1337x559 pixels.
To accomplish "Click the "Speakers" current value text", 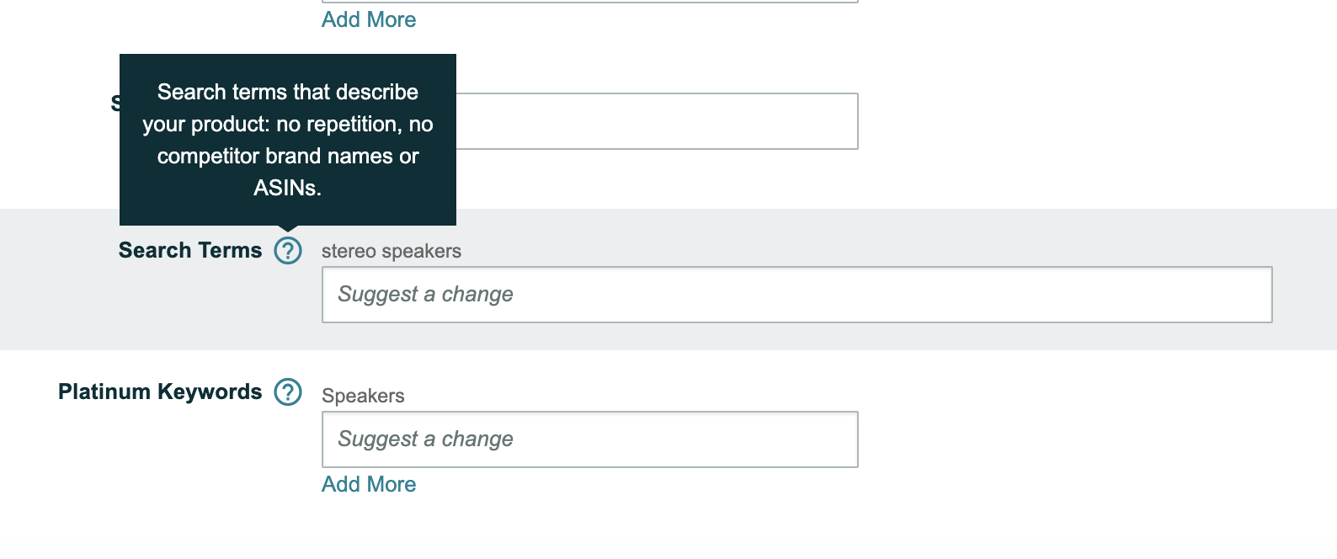I will 363,397.
